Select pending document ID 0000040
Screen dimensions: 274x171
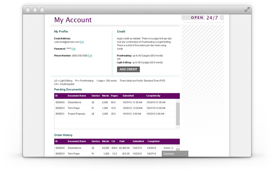pyautogui.click(x=60, y=103)
